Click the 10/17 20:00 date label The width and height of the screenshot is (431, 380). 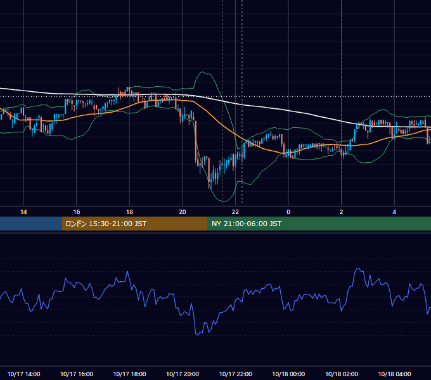click(183, 374)
